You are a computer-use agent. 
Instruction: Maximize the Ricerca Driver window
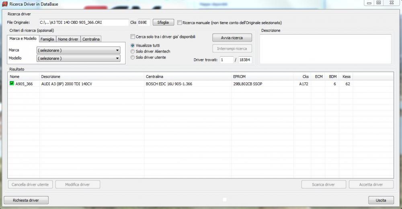pos(378,3)
